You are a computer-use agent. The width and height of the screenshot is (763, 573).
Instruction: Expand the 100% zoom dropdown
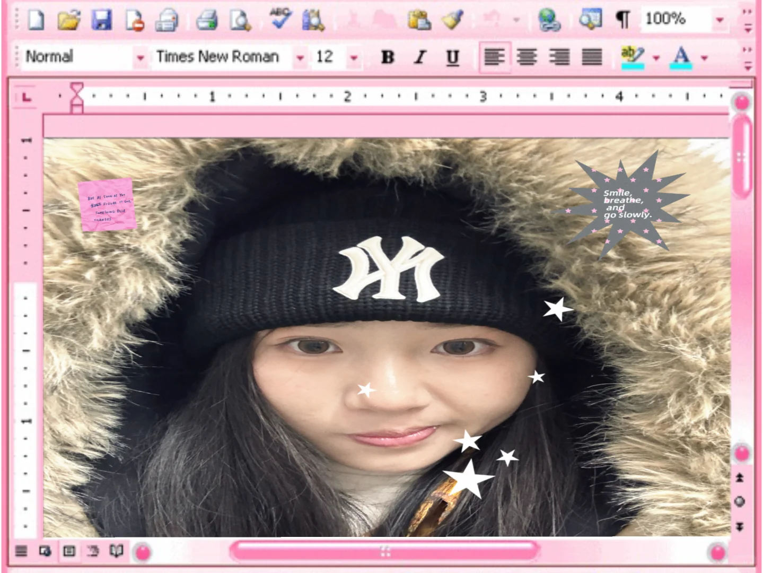coord(720,20)
